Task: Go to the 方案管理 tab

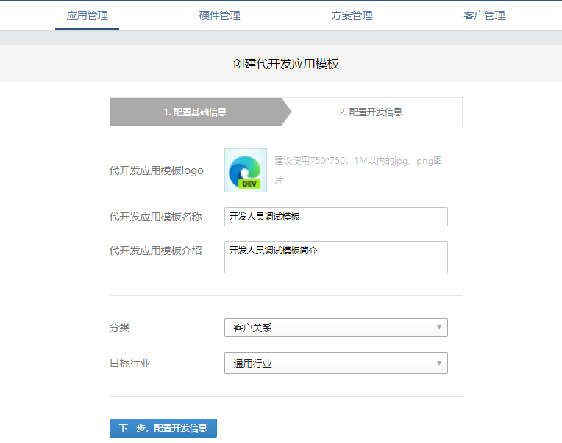Action: [x=352, y=15]
